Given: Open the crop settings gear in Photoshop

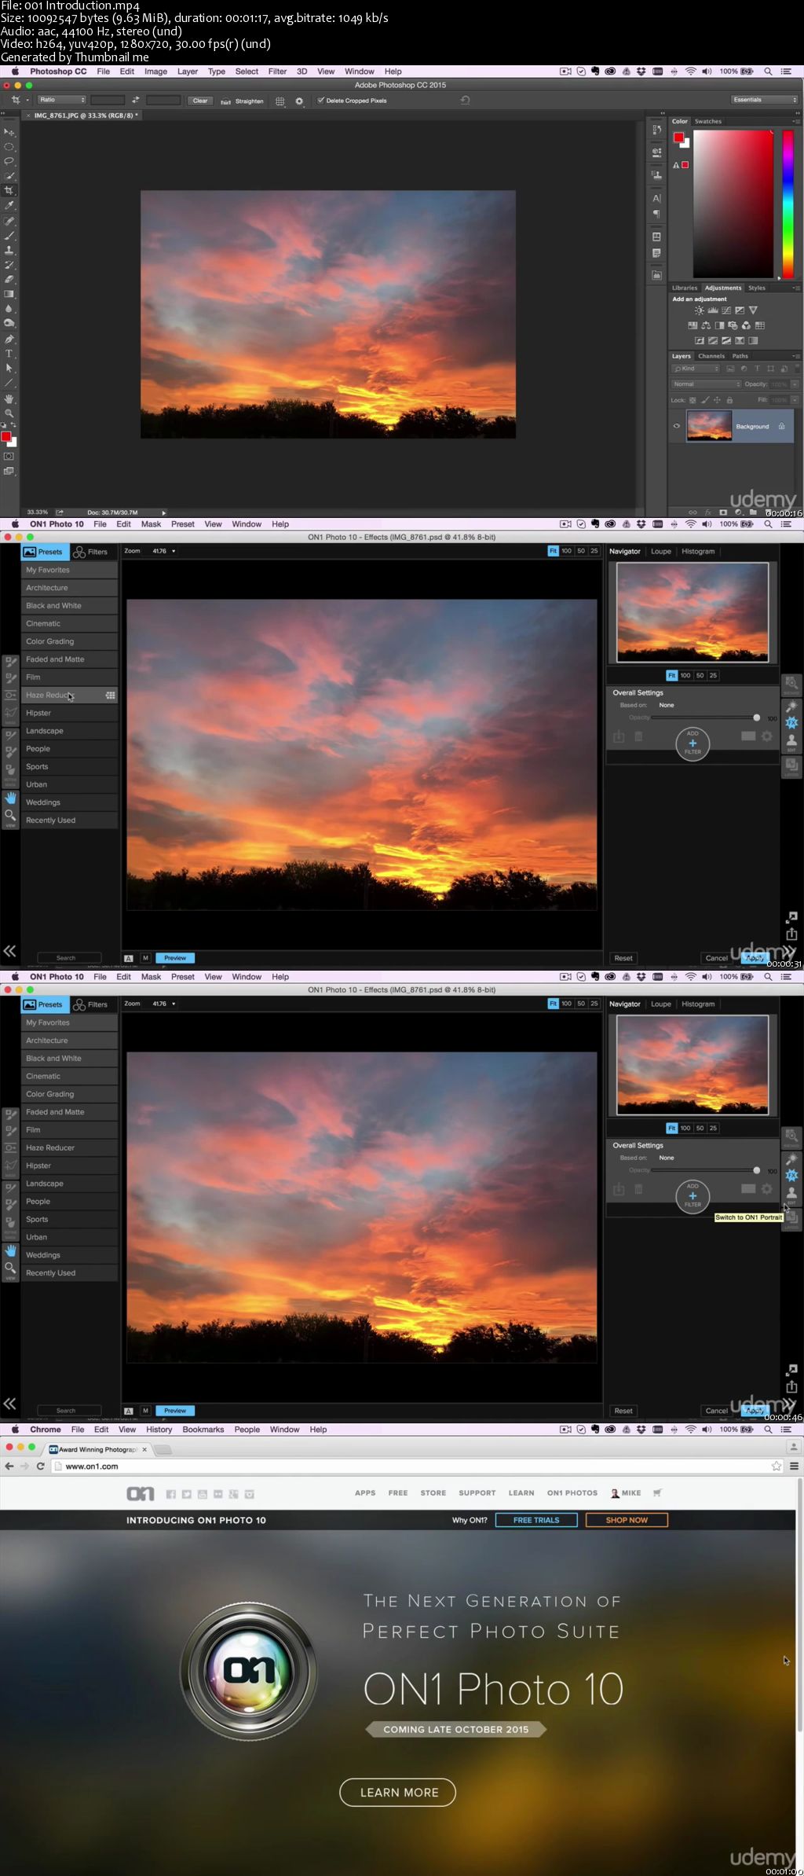Looking at the screenshot, I should pyautogui.click(x=299, y=101).
